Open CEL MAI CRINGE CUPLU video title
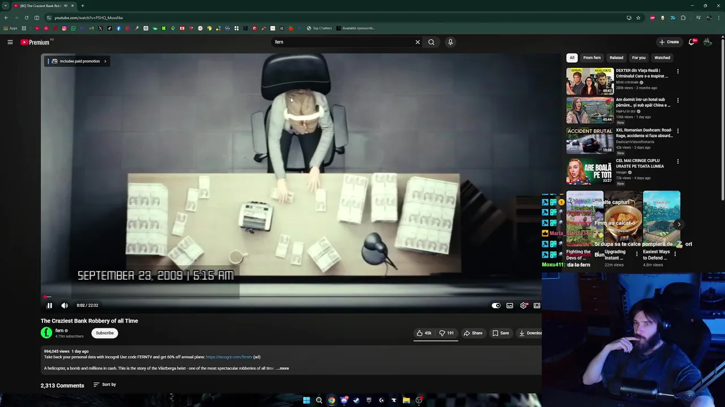This screenshot has height=407, width=725. 640,163
